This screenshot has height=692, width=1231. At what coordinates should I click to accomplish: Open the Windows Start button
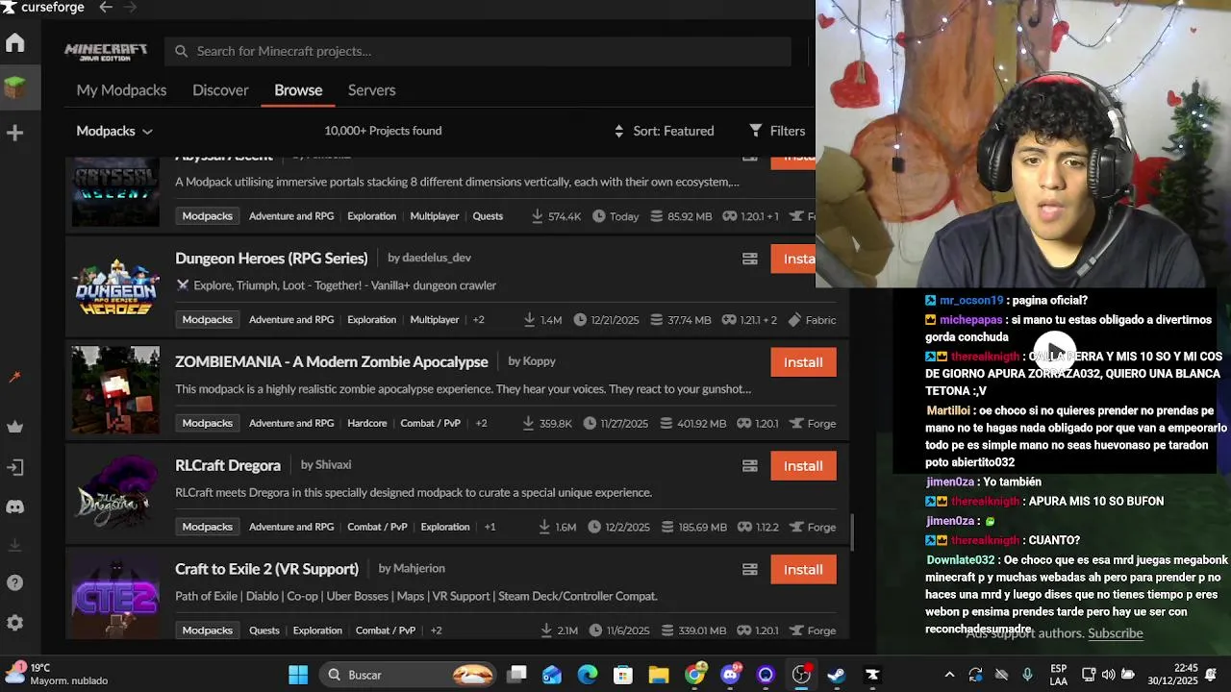tap(298, 675)
